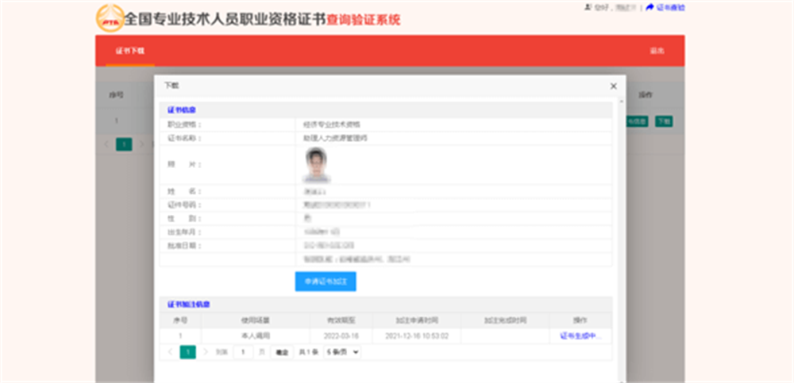
Task: Go to previous page in dialog pagination
Action: tap(170, 352)
